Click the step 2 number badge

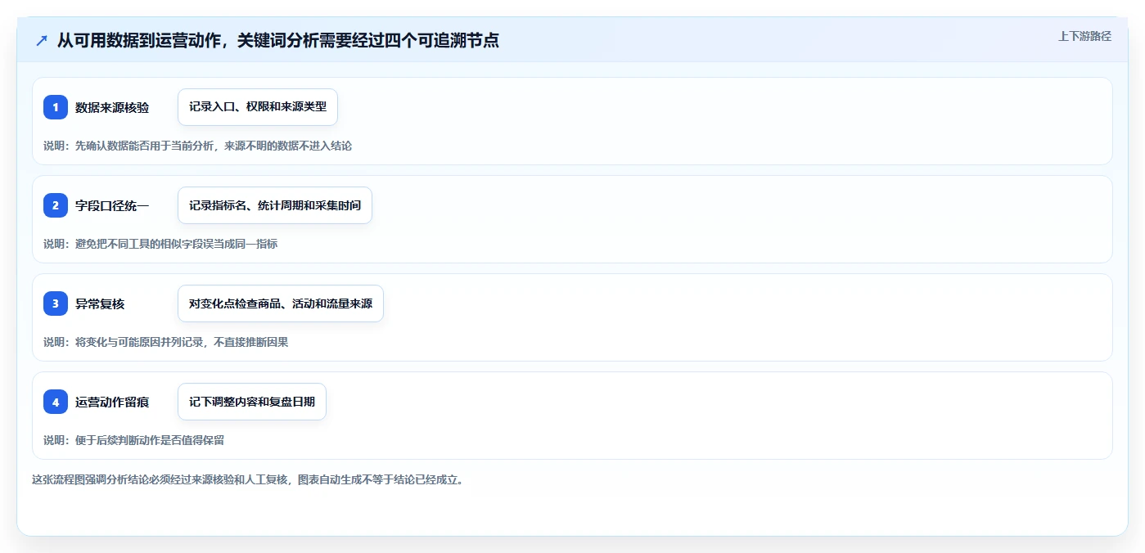(x=56, y=205)
